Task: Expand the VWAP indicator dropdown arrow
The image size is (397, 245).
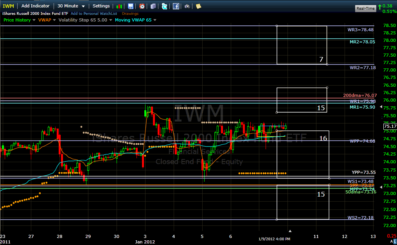Action: [x=54, y=20]
